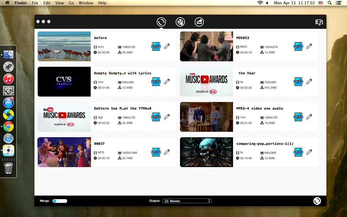
Task: Select the skull thumbnail of comparing-pop video
Action: point(206,152)
